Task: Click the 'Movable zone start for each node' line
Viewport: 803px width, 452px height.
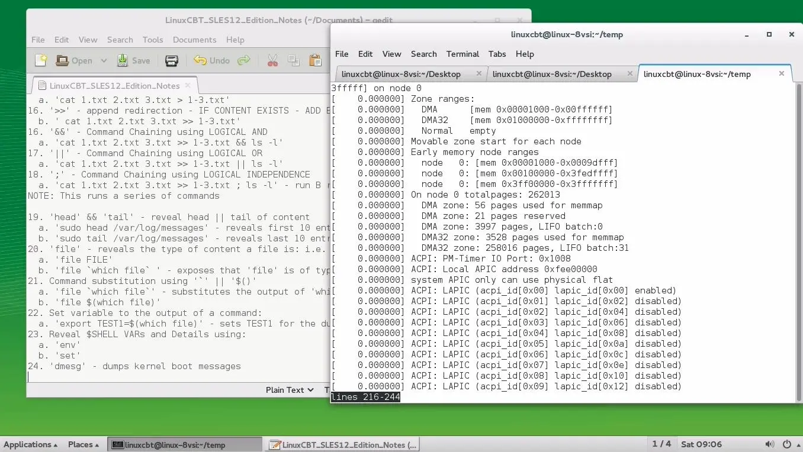Action: [x=496, y=141]
